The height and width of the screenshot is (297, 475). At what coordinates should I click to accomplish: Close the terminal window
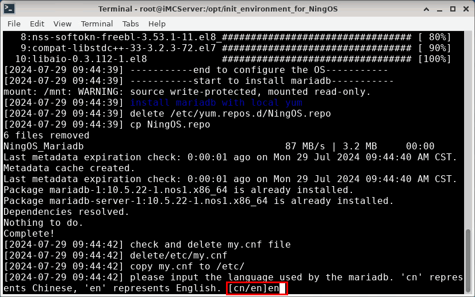466,9
